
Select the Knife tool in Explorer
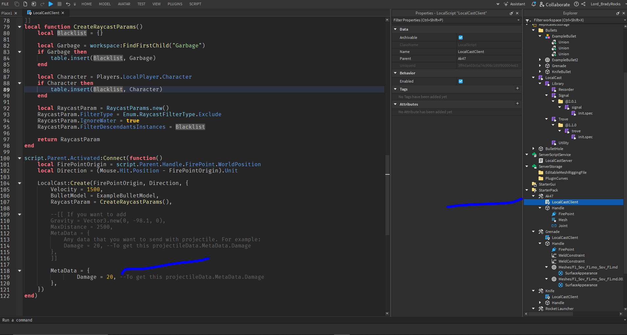[550, 291]
